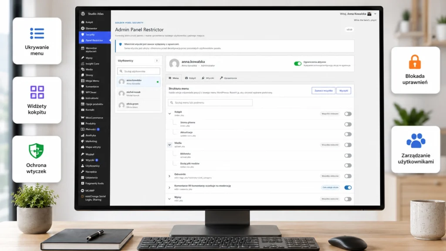Viewport: 446px width, 251px height.
Task: Expand the Odnośniki section chevron
Action: pos(169,176)
